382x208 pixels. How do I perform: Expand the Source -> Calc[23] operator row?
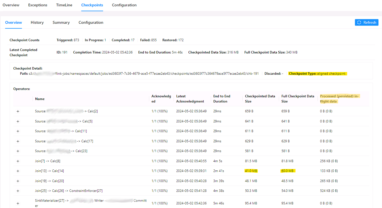(18, 151)
